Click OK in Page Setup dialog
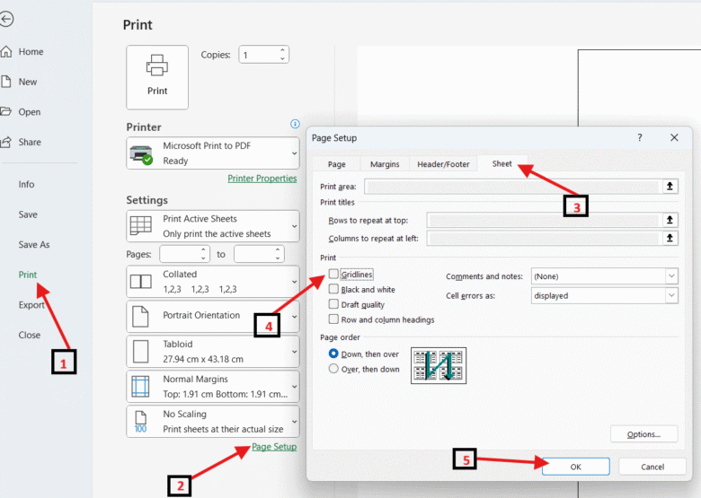701x498 pixels. [576, 467]
